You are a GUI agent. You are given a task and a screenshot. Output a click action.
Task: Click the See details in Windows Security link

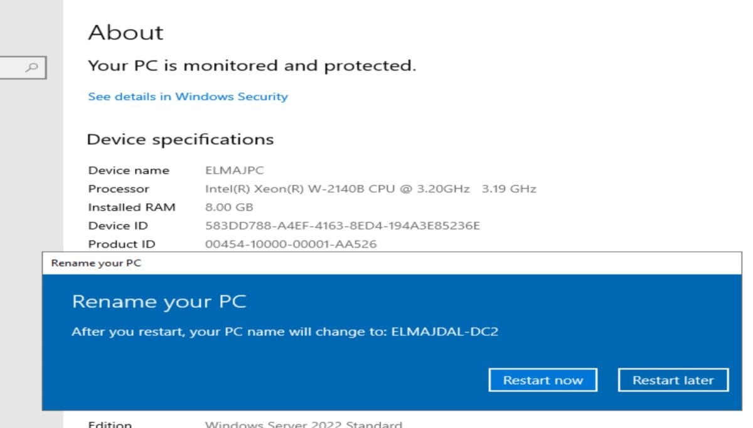187,97
